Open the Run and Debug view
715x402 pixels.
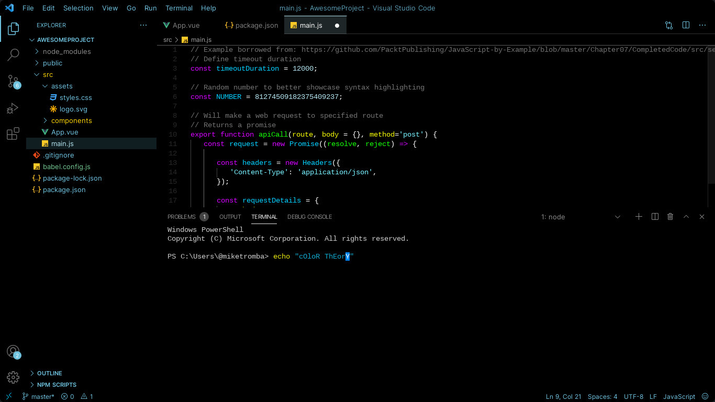tap(13, 108)
